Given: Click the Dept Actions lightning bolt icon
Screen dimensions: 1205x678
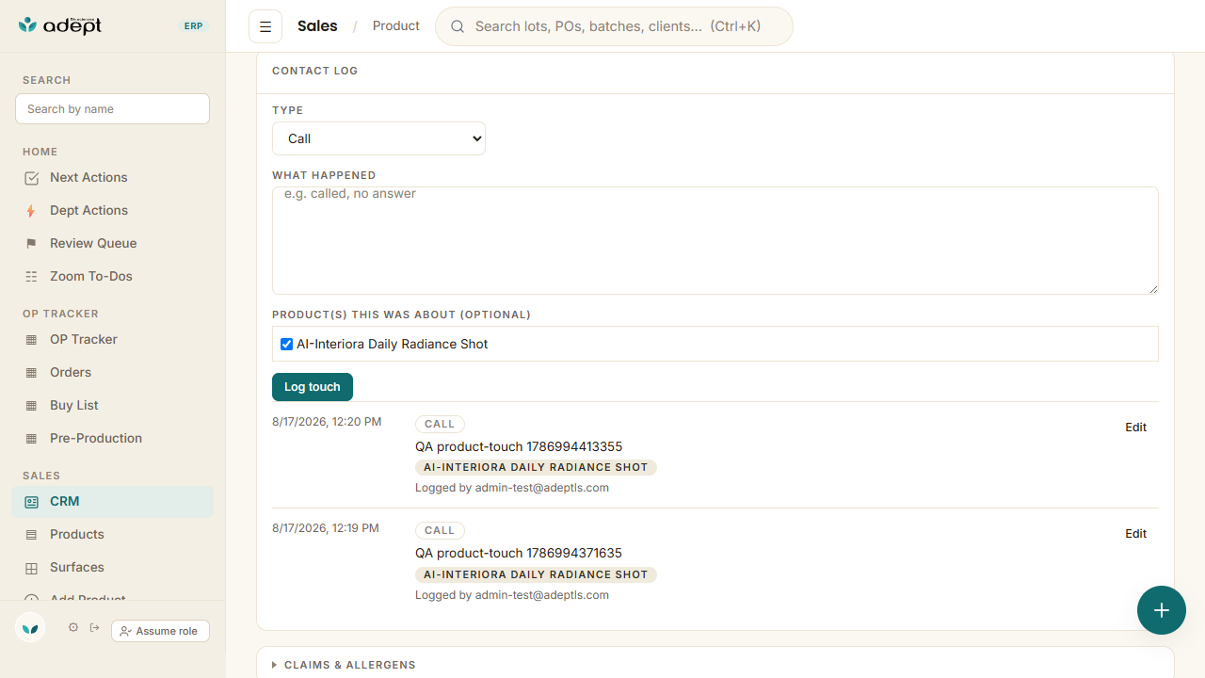Looking at the screenshot, I should (31, 211).
